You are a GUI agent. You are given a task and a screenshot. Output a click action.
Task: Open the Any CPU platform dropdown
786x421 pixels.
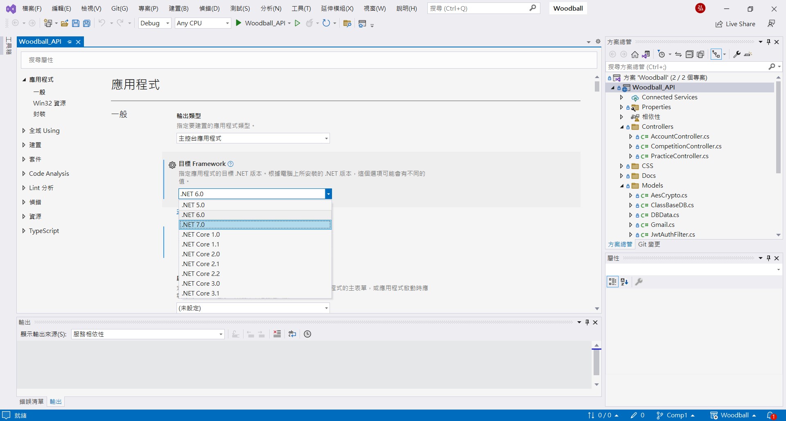(203, 23)
